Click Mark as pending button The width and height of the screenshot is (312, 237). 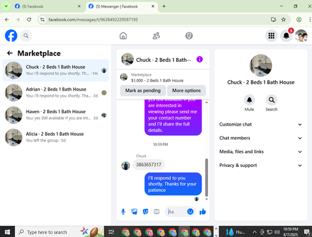(143, 91)
